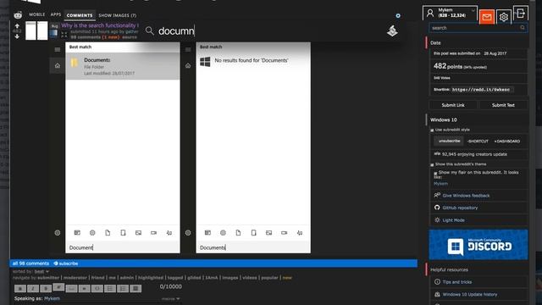Click the unsubscribe button
The width and height of the screenshot is (542, 305).
pyautogui.click(x=449, y=141)
